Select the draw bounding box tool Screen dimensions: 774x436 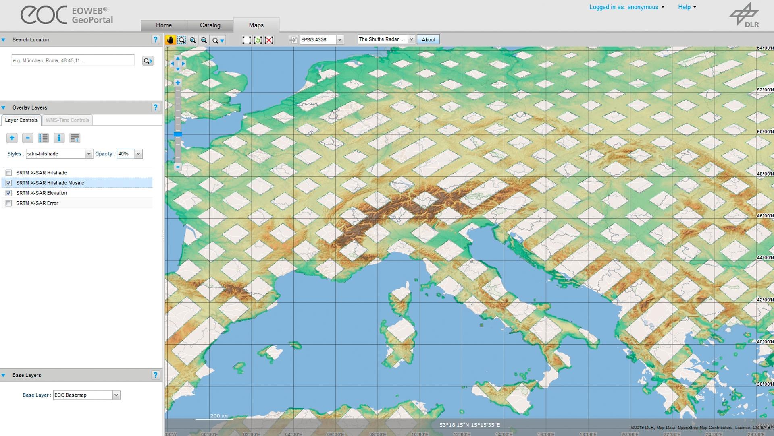point(247,40)
